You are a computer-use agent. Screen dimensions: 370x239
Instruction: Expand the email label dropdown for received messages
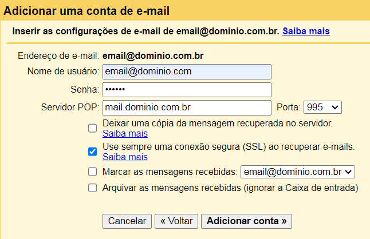pyautogui.click(x=298, y=172)
